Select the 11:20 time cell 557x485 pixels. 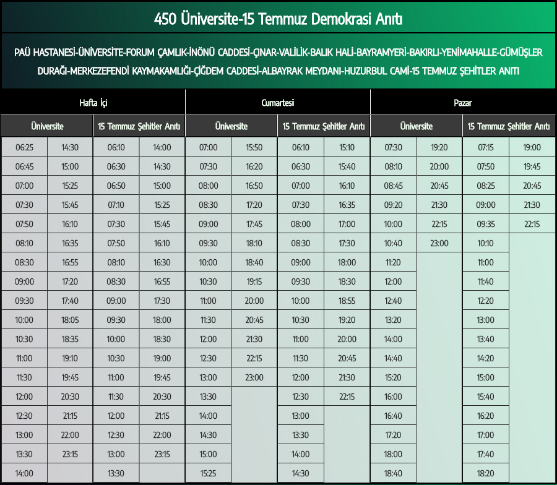[393, 262]
